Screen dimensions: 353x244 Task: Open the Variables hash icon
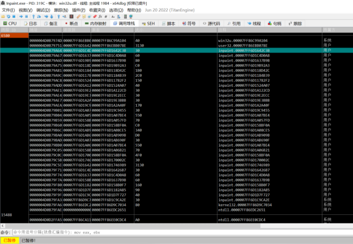tap(106, 16)
